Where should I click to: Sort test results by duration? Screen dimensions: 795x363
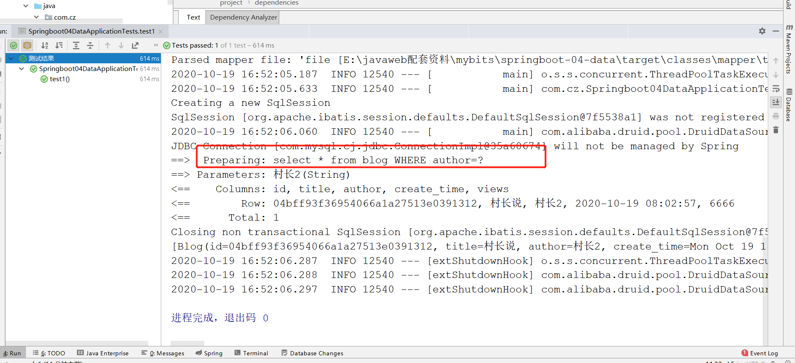(x=59, y=45)
